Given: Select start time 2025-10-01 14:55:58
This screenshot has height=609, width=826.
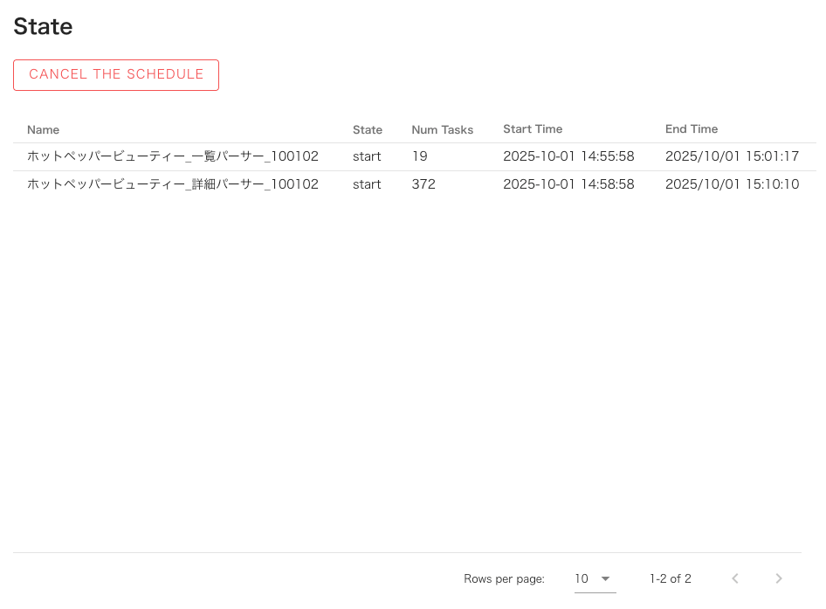Looking at the screenshot, I should click(568, 156).
